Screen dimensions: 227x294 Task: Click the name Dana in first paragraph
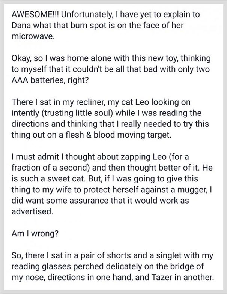point(21,25)
